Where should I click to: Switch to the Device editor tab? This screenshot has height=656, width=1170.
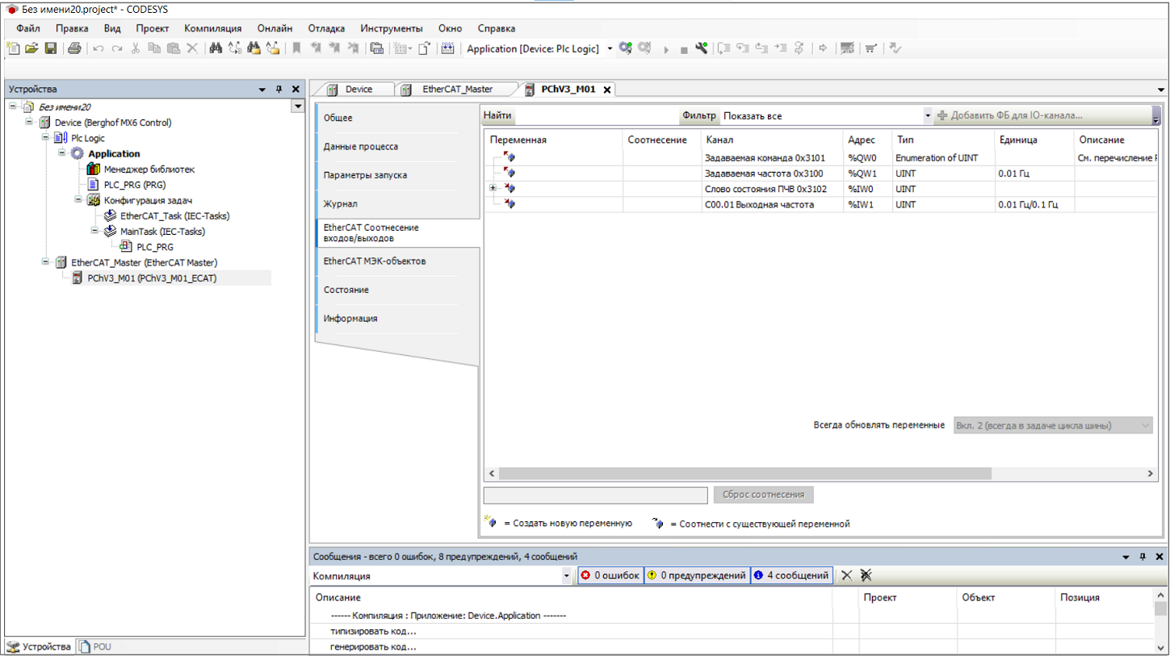(358, 90)
